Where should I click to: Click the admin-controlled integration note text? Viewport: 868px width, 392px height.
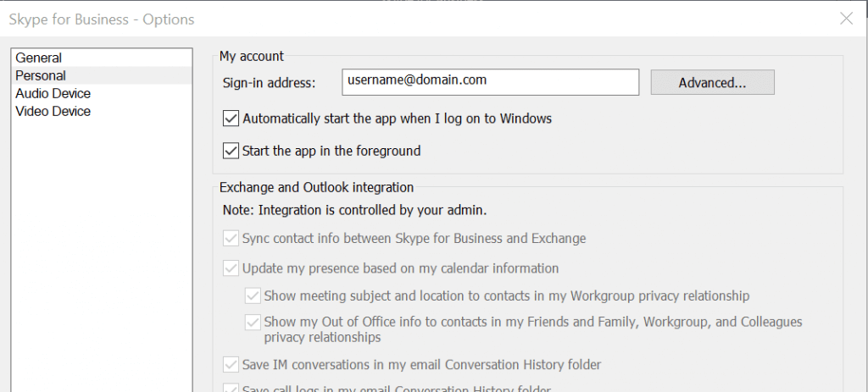point(353,209)
